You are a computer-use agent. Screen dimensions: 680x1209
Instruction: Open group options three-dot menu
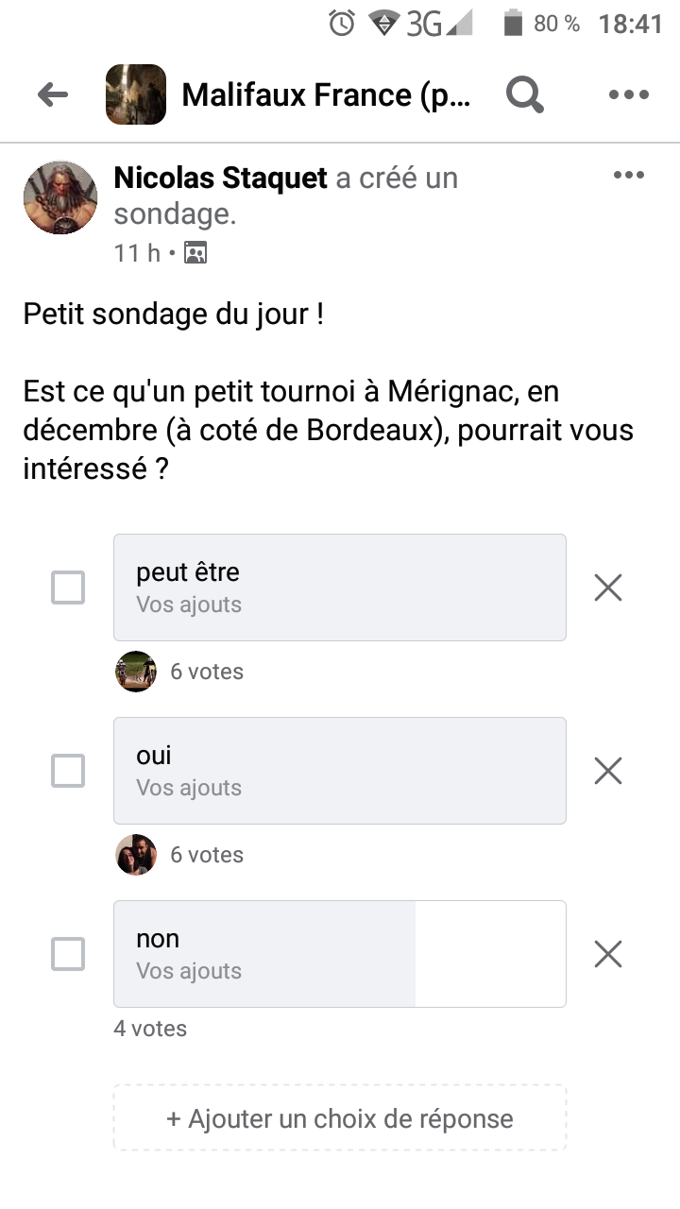626,94
